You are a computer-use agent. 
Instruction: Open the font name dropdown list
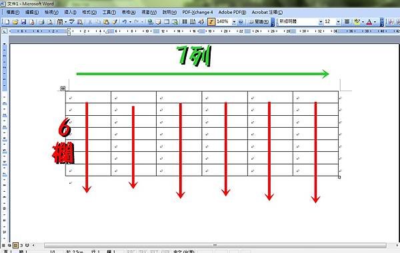click(x=321, y=22)
